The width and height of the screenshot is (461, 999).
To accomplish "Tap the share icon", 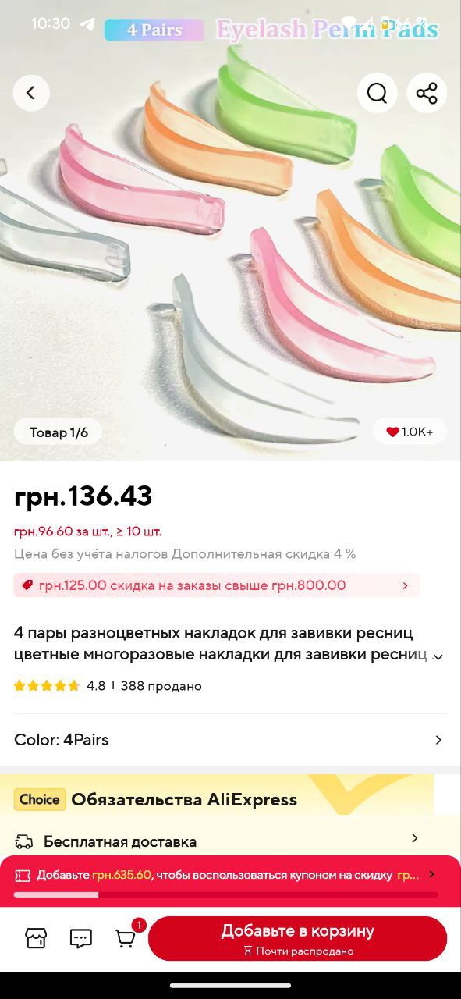I will coord(427,94).
